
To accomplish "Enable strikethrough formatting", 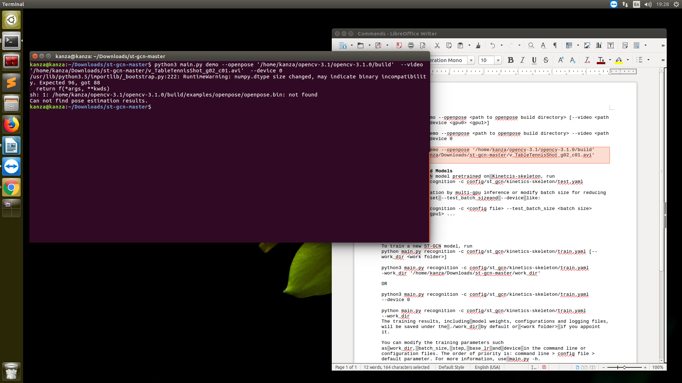I will point(546,60).
